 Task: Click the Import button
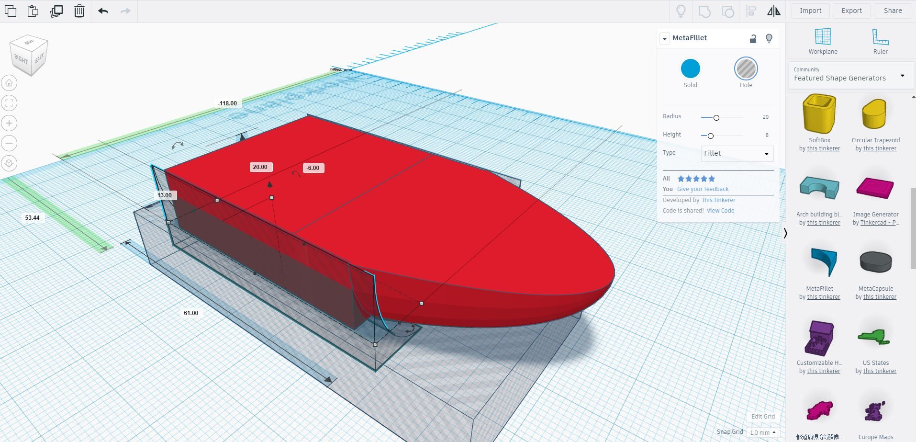pos(810,10)
